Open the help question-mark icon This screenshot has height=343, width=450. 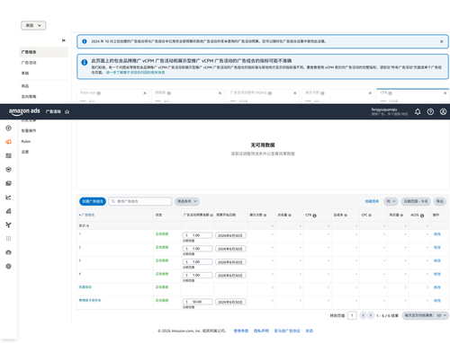(430, 111)
